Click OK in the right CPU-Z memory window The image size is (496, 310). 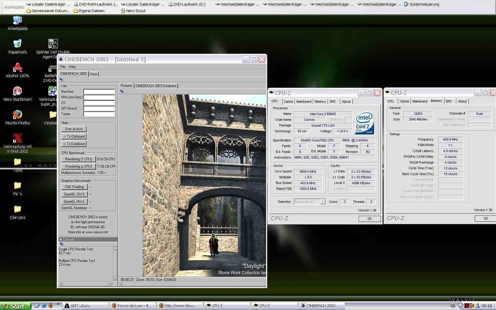point(485,218)
